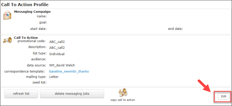Select the mailing type value Letter
This screenshot has height=106, width=232.
pos(54,77)
